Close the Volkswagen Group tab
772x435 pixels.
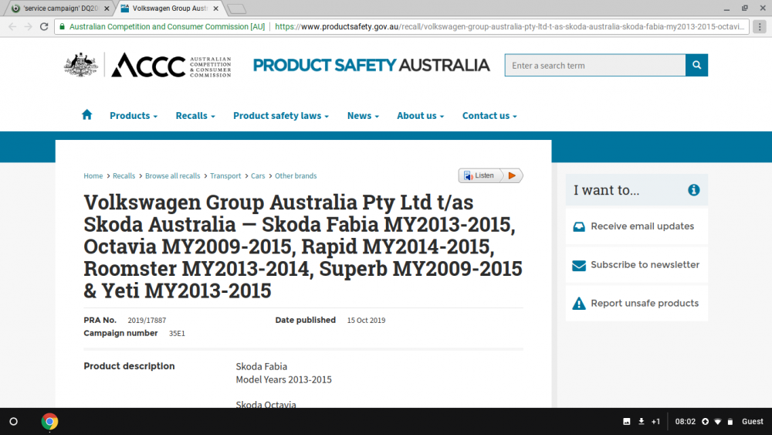tap(215, 8)
